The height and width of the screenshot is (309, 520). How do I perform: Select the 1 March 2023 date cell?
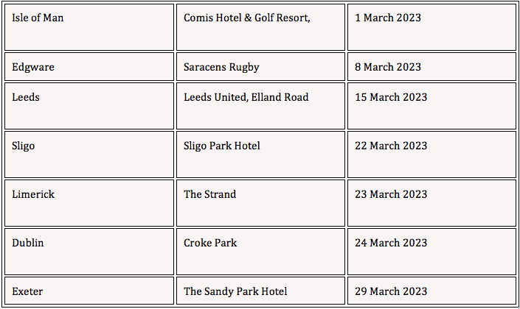click(x=431, y=27)
